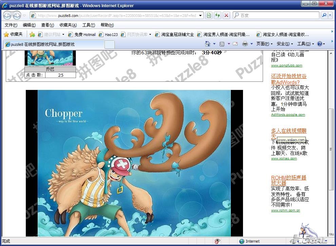Click the Home icon in command bar
This screenshot has width=336, height=246.
pos(208,44)
